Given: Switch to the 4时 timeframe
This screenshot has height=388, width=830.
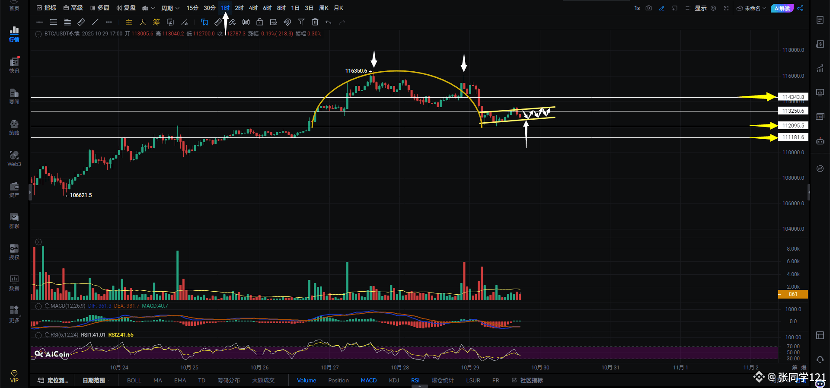Looking at the screenshot, I should point(253,8).
